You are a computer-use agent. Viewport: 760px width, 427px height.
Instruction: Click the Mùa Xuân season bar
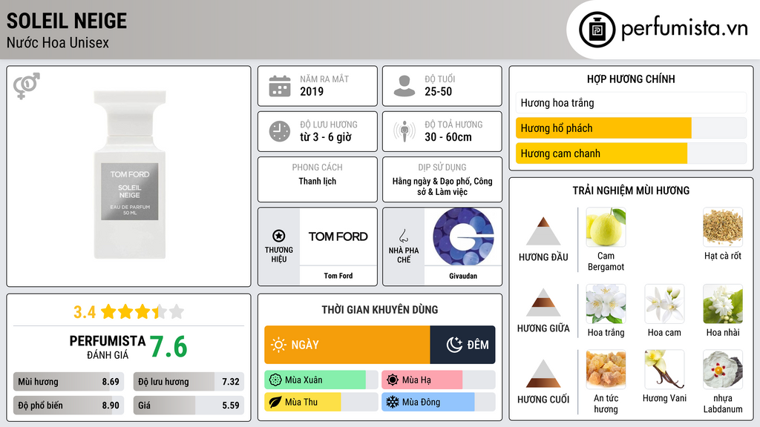click(321, 380)
